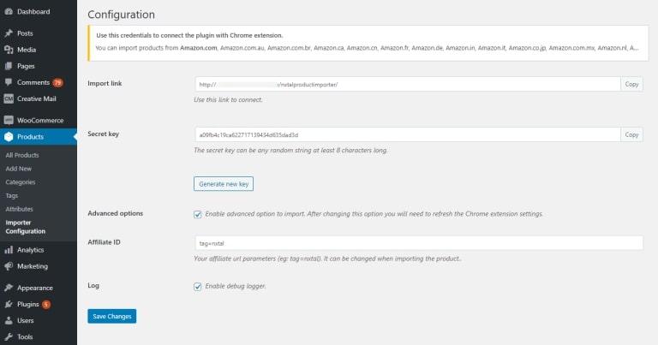Select the Products menu item
Viewport: 658px width, 345px height.
click(x=39, y=137)
